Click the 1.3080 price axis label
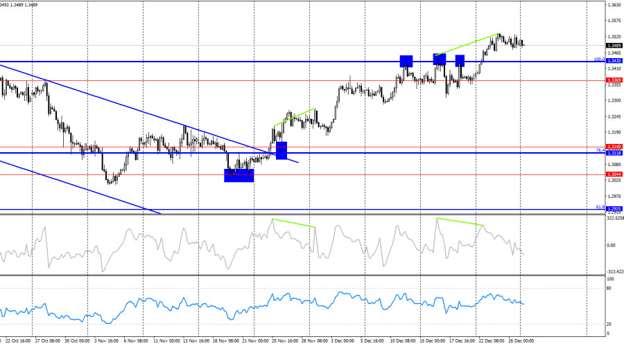Image resolution: width=624 pixels, height=346 pixels. tap(615, 164)
